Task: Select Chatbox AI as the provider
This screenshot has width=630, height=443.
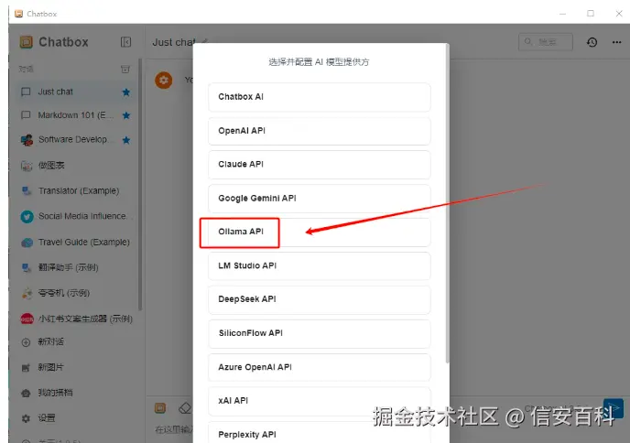Action: tap(319, 97)
